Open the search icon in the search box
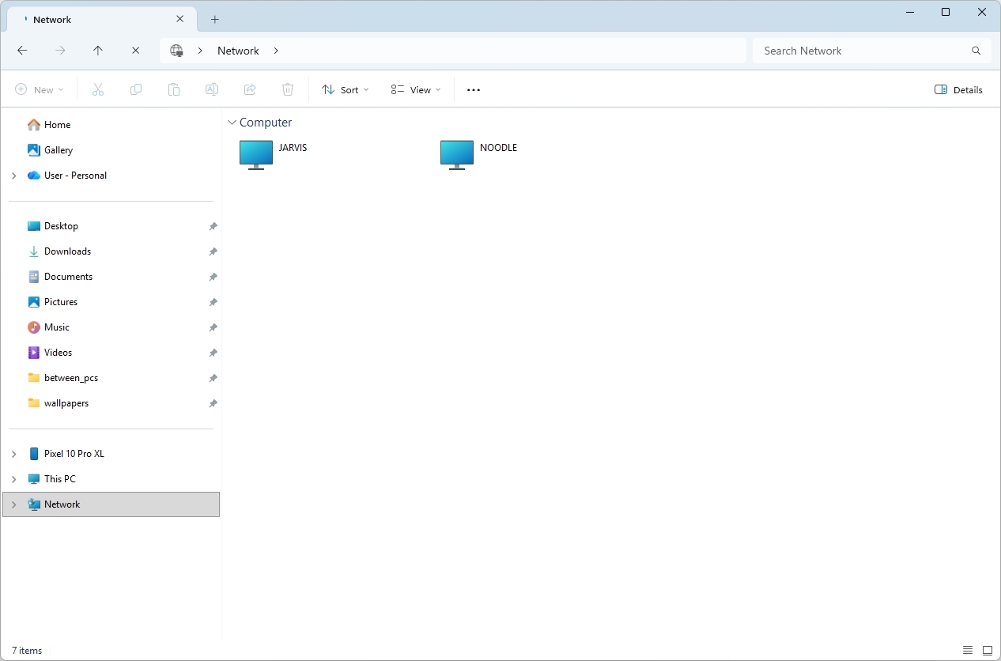 click(x=976, y=50)
